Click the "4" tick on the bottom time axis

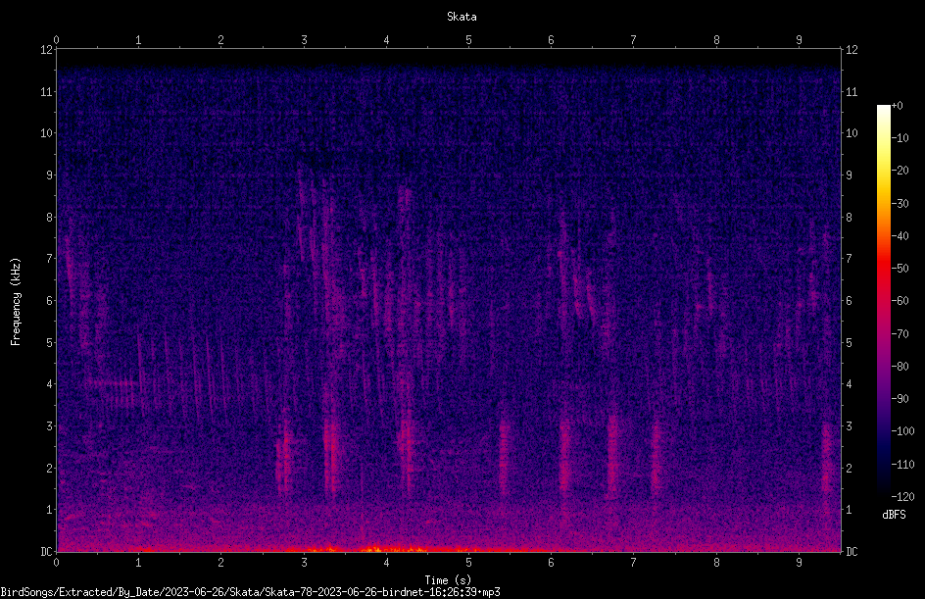(x=386, y=563)
